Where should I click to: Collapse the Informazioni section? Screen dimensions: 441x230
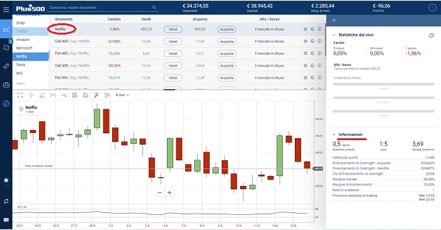[x=334, y=134]
